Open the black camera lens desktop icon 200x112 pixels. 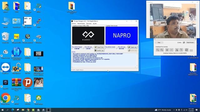coord(6,84)
